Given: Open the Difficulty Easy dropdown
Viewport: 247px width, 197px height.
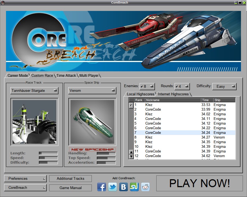Looking at the screenshot, I should tap(224, 86).
